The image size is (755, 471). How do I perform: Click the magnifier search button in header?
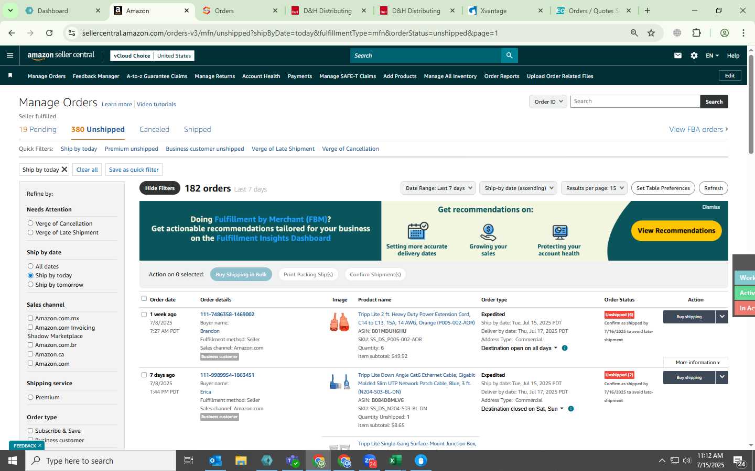click(x=509, y=55)
